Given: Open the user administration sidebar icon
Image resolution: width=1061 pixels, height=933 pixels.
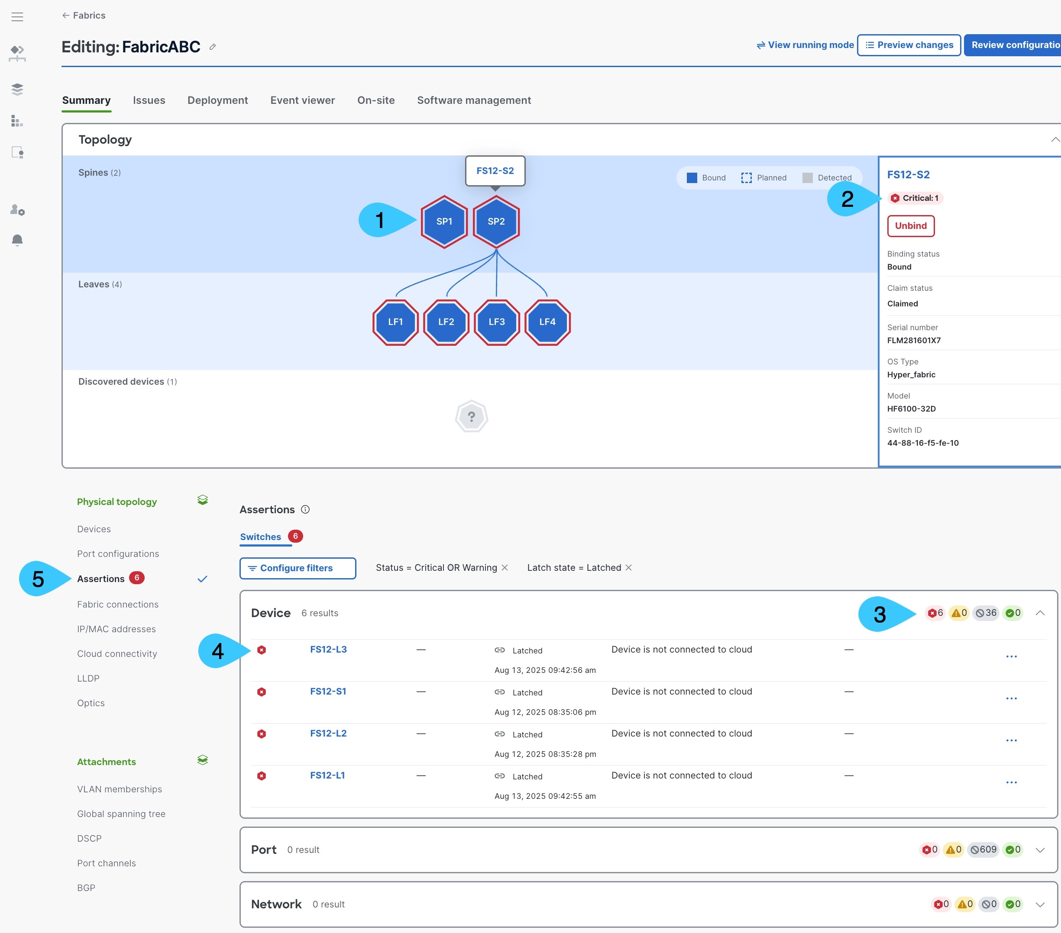Looking at the screenshot, I should (x=17, y=209).
